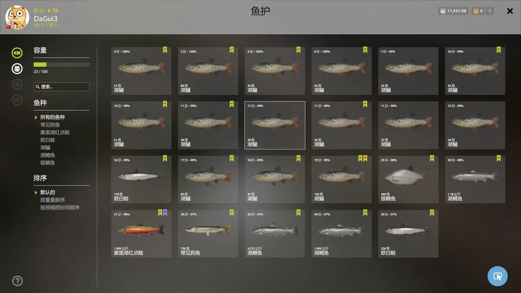Sort by 按照捕捞时间顺序
Image resolution: width=521 pixels, height=293 pixels.
(x=60, y=207)
